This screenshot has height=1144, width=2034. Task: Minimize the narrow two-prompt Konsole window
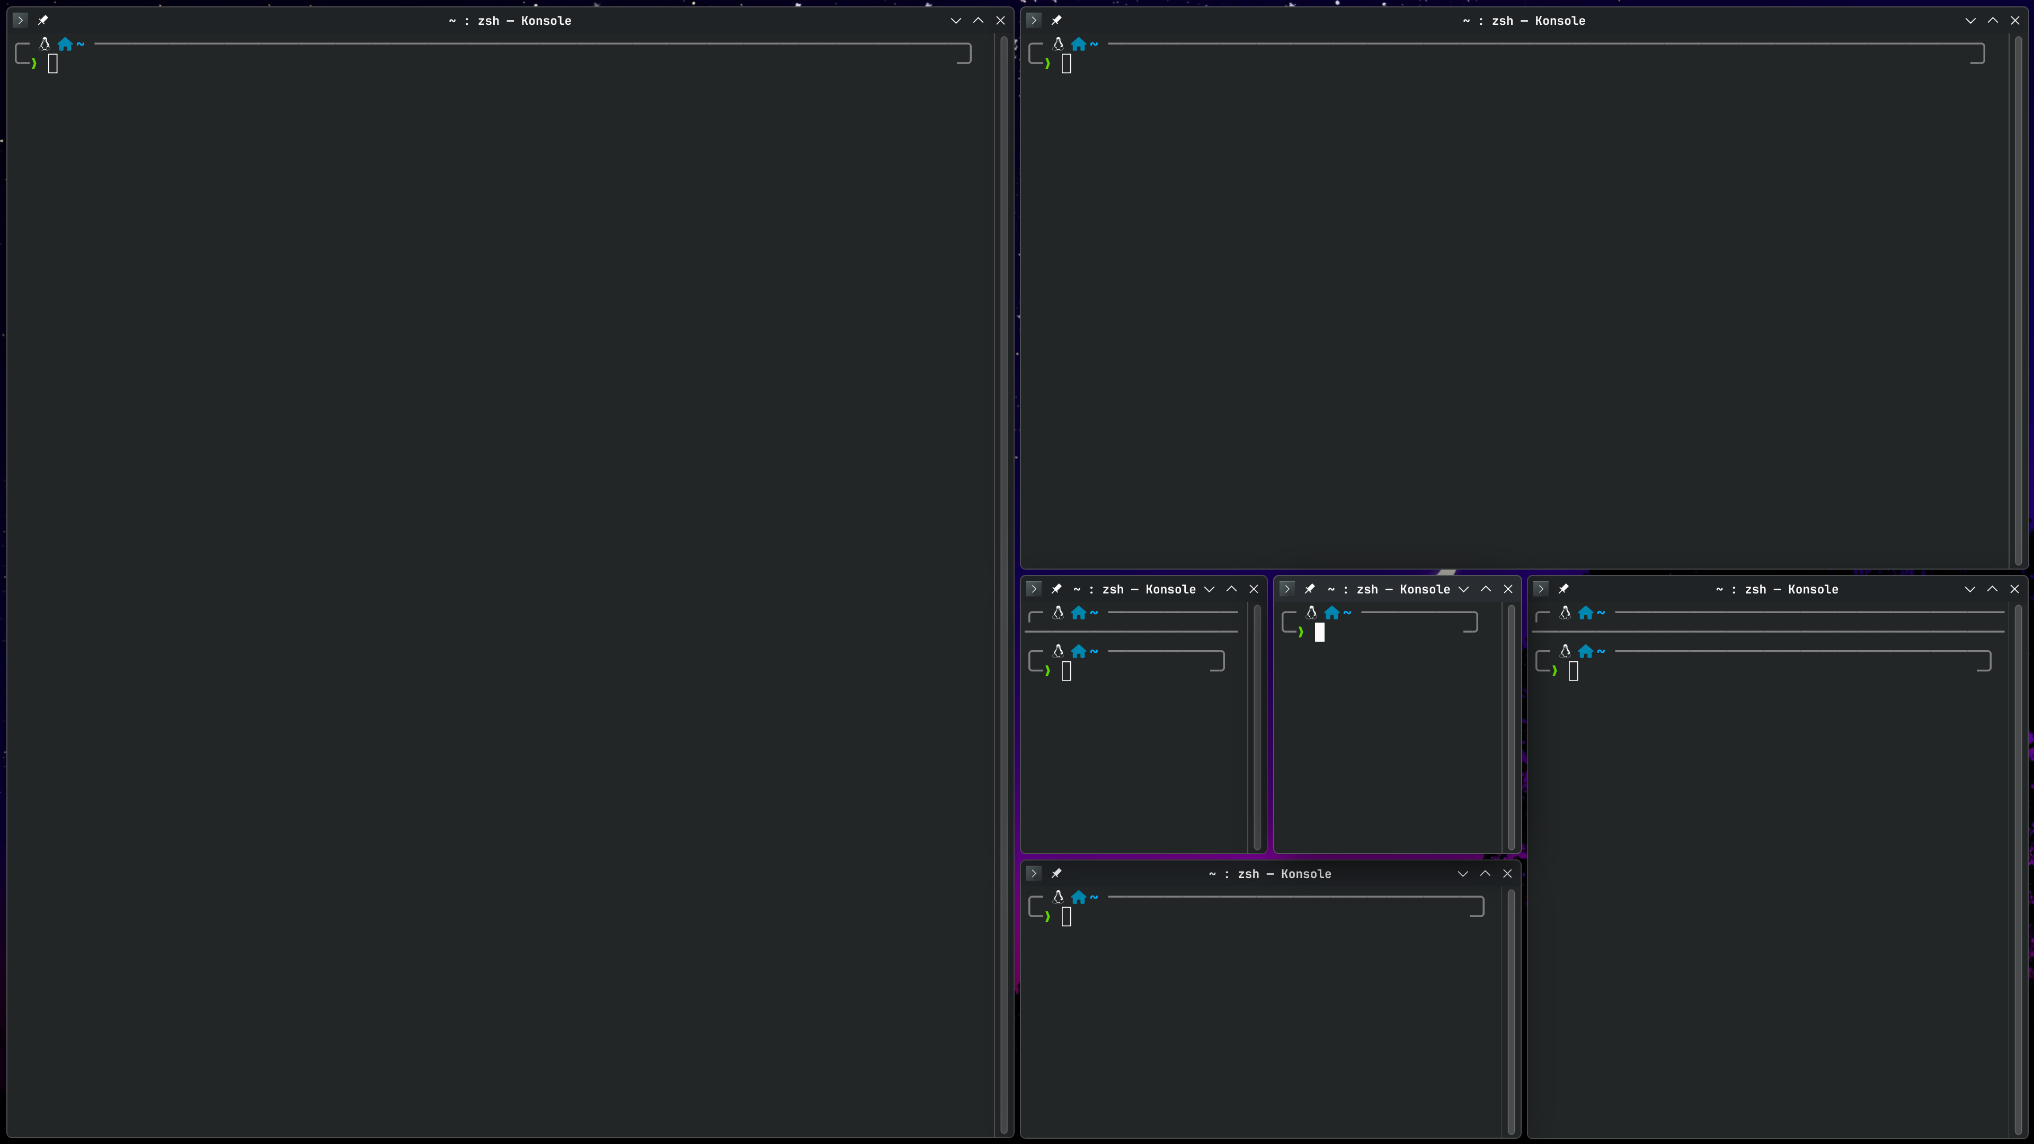tap(1209, 589)
